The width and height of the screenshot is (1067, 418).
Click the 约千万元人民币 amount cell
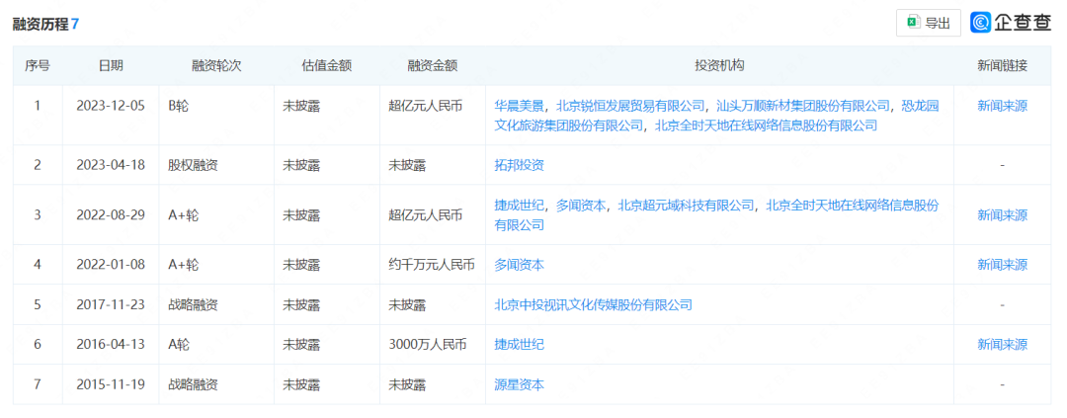(432, 264)
